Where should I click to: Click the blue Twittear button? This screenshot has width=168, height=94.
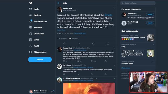pyautogui.click(x=40, y=60)
